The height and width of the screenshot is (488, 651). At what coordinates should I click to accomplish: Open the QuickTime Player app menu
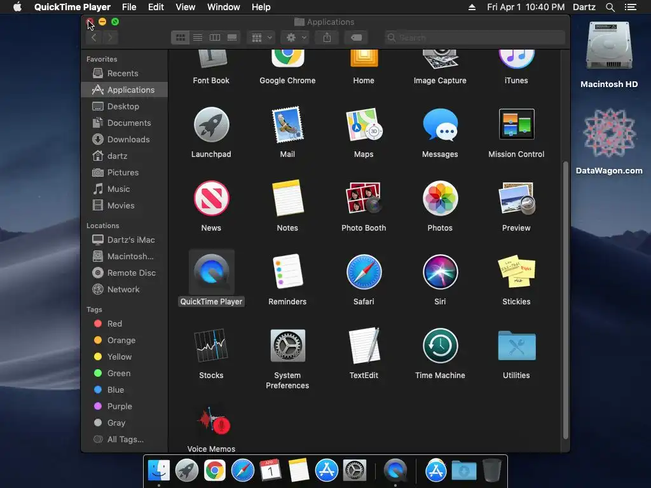72,7
